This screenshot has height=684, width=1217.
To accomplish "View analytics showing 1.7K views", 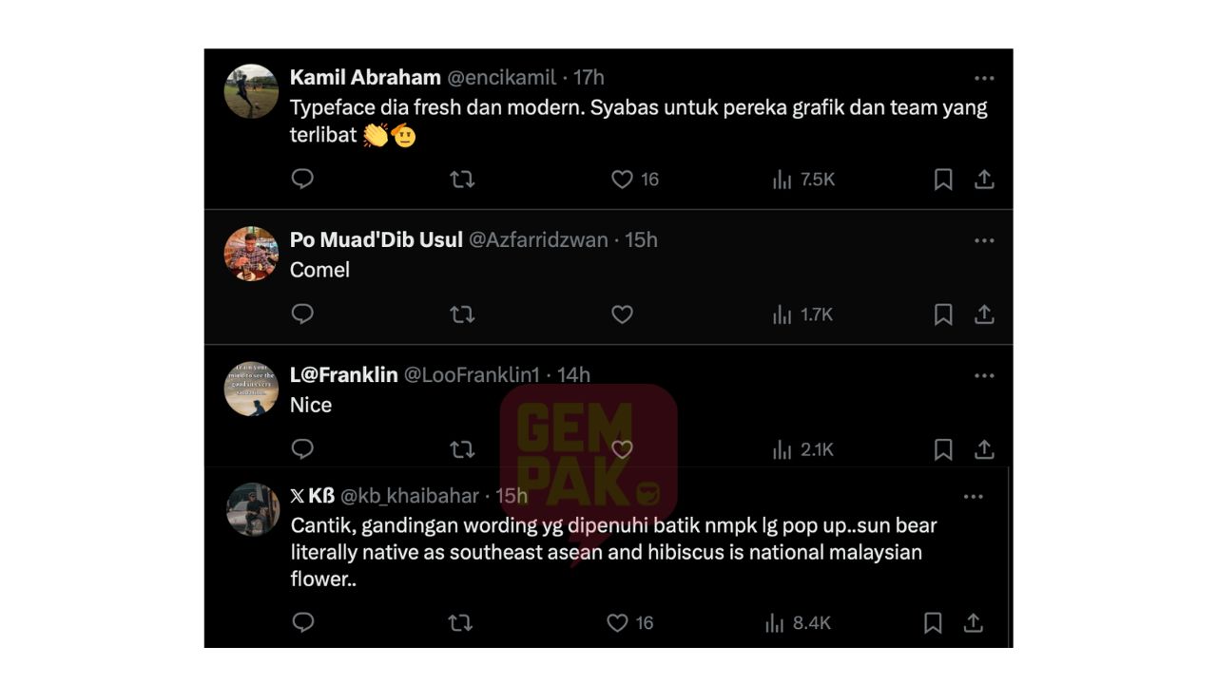I will tap(802, 314).
